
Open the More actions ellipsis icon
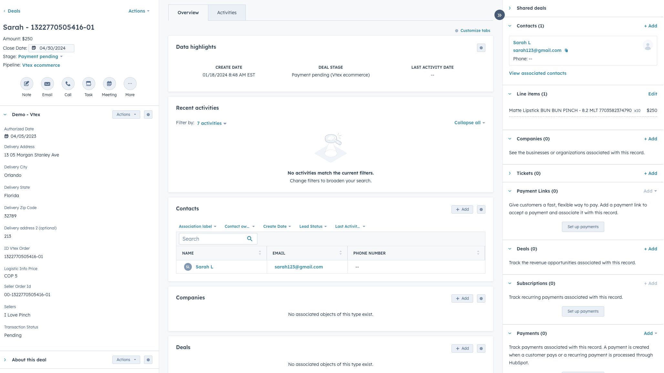[x=130, y=84]
